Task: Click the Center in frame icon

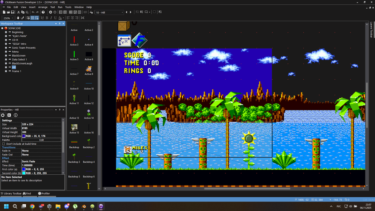Action: [x=82, y=18]
